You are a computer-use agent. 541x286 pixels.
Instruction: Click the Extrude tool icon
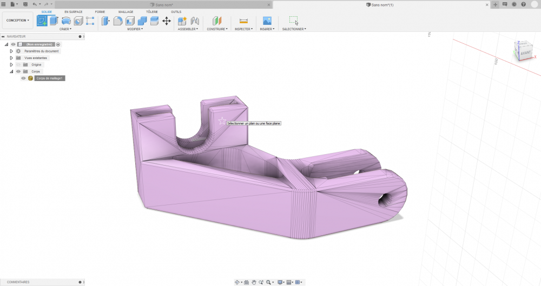(54, 21)
